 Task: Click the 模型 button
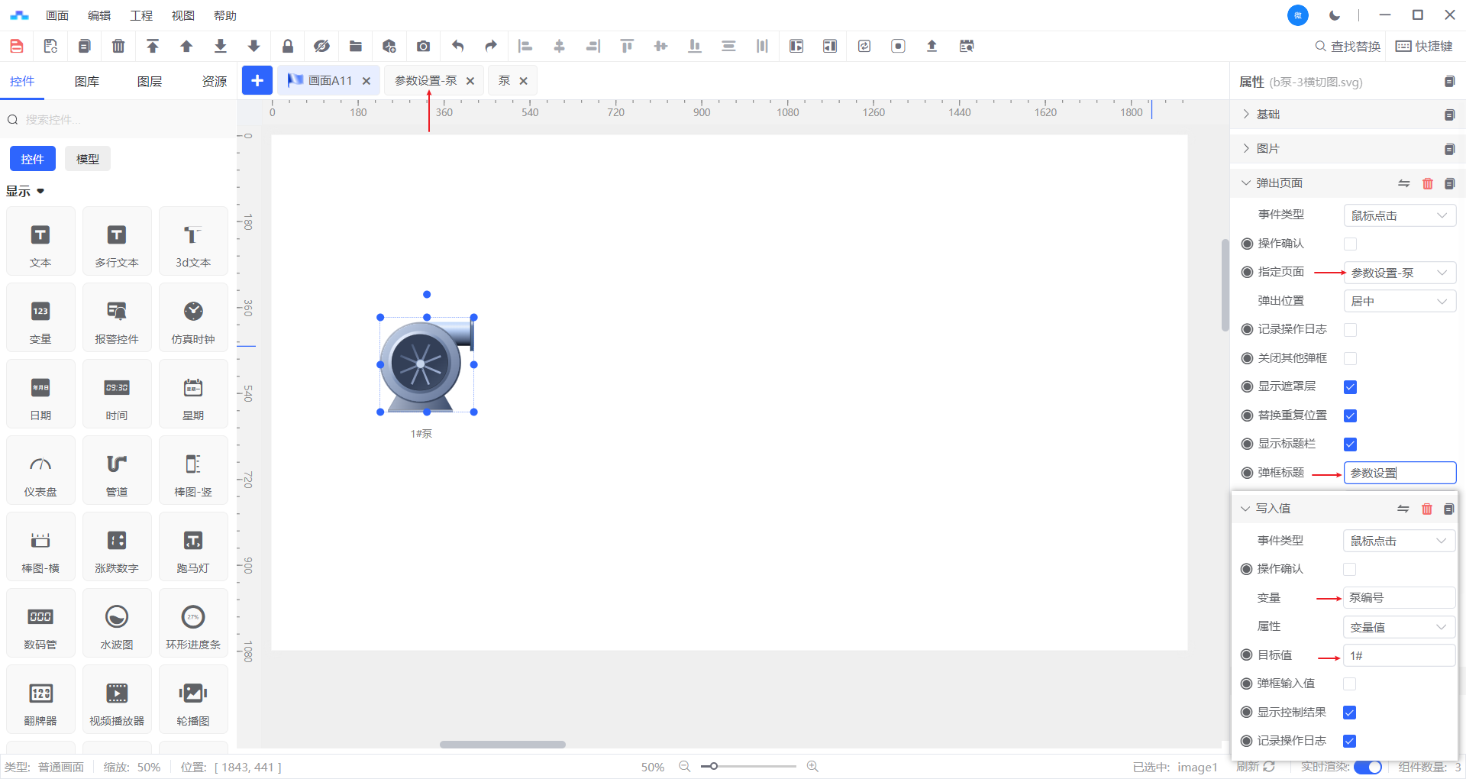pyautogui.click(x=88, y=159)
